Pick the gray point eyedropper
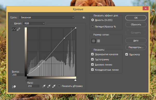The image size is (156, 100). click(49, 86)
